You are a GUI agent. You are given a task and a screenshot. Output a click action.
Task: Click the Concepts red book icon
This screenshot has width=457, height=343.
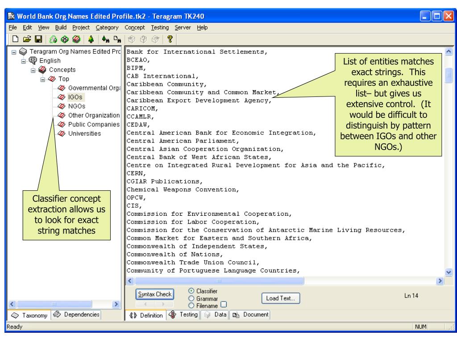pos(42,69)
